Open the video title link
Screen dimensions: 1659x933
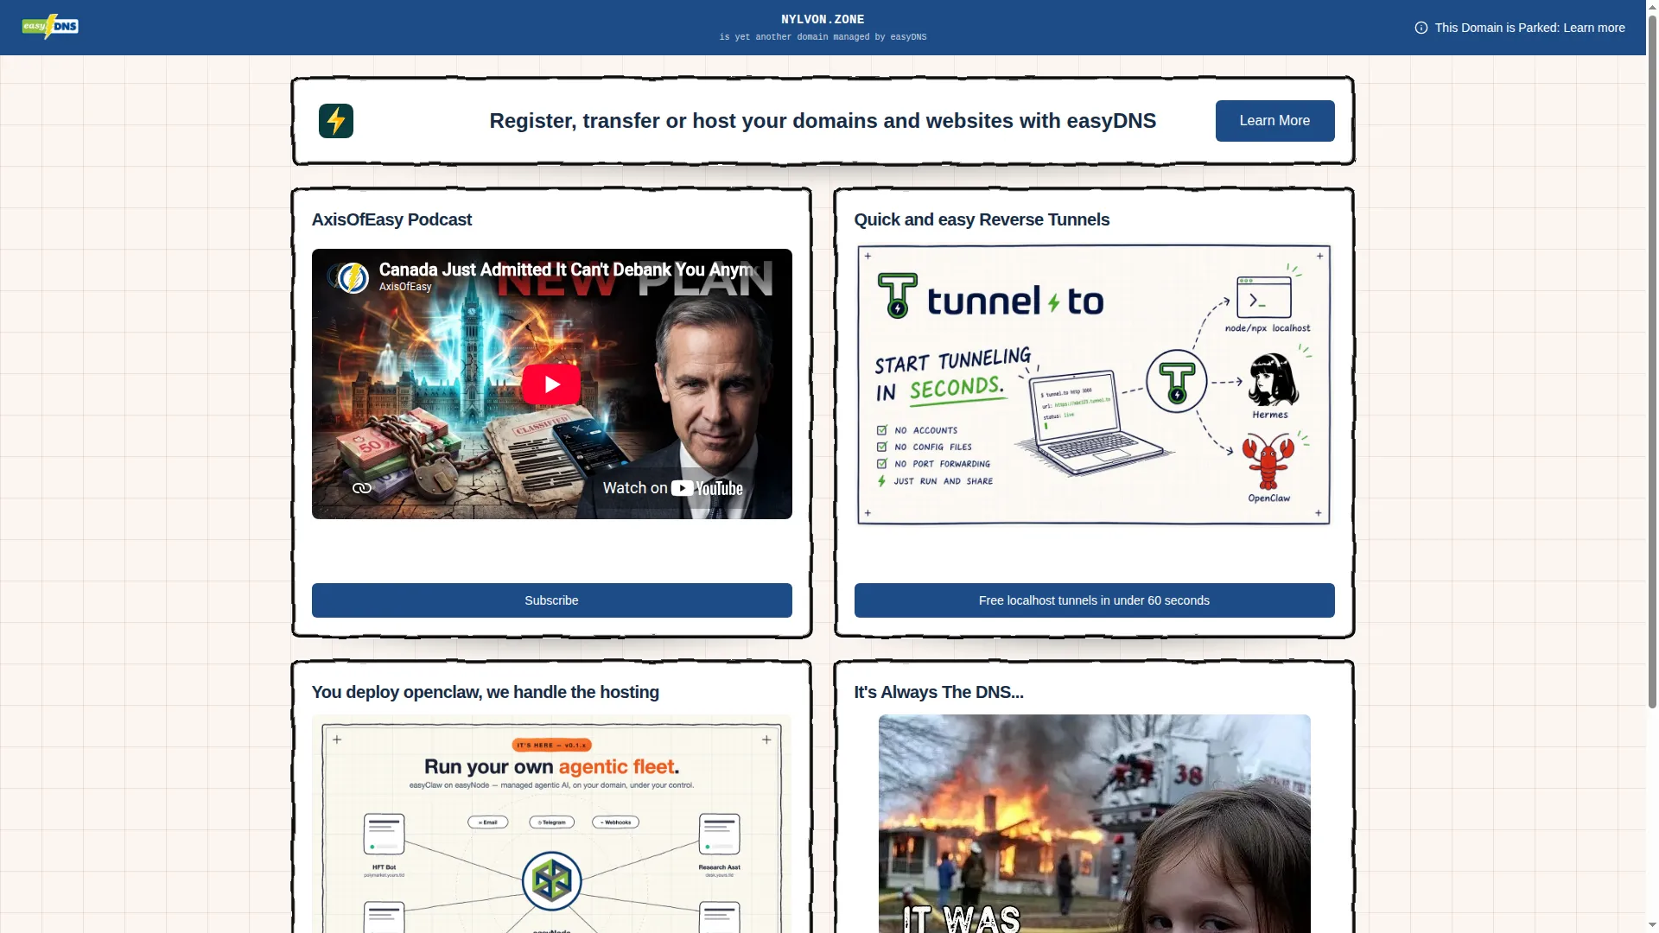[x=570, y=270]
